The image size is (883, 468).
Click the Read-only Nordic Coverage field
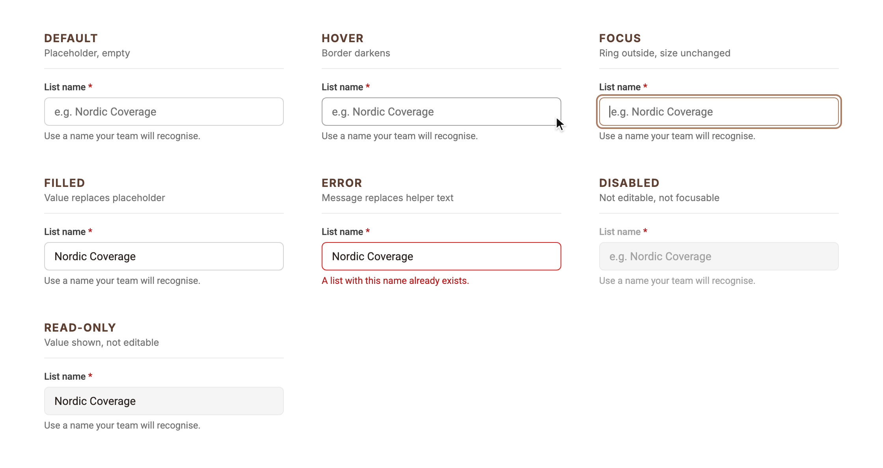[x=164, y=401]
